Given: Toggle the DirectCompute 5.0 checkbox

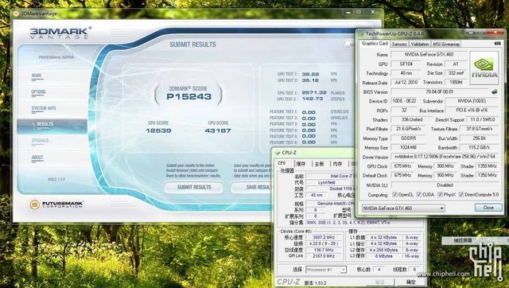Looking at the screenshot, I should 461,194.
